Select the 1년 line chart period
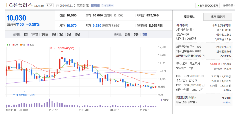Screen dimensions: 240x114 pyautogui.click(x=54, y=34)
